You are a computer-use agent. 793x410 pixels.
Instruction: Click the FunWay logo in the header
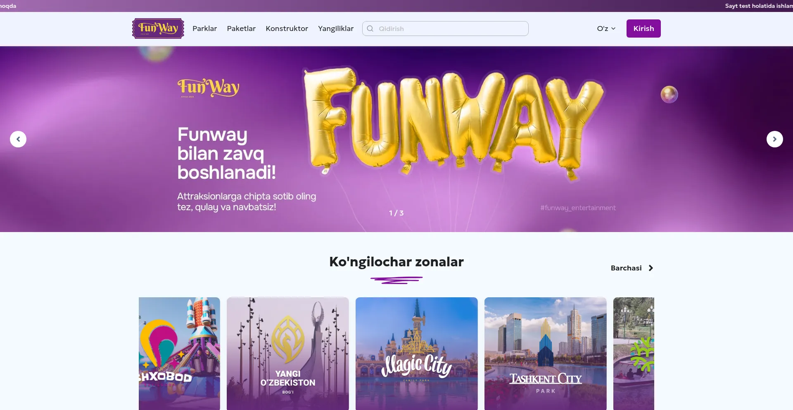pyautogui.click(x=158, y=28)
